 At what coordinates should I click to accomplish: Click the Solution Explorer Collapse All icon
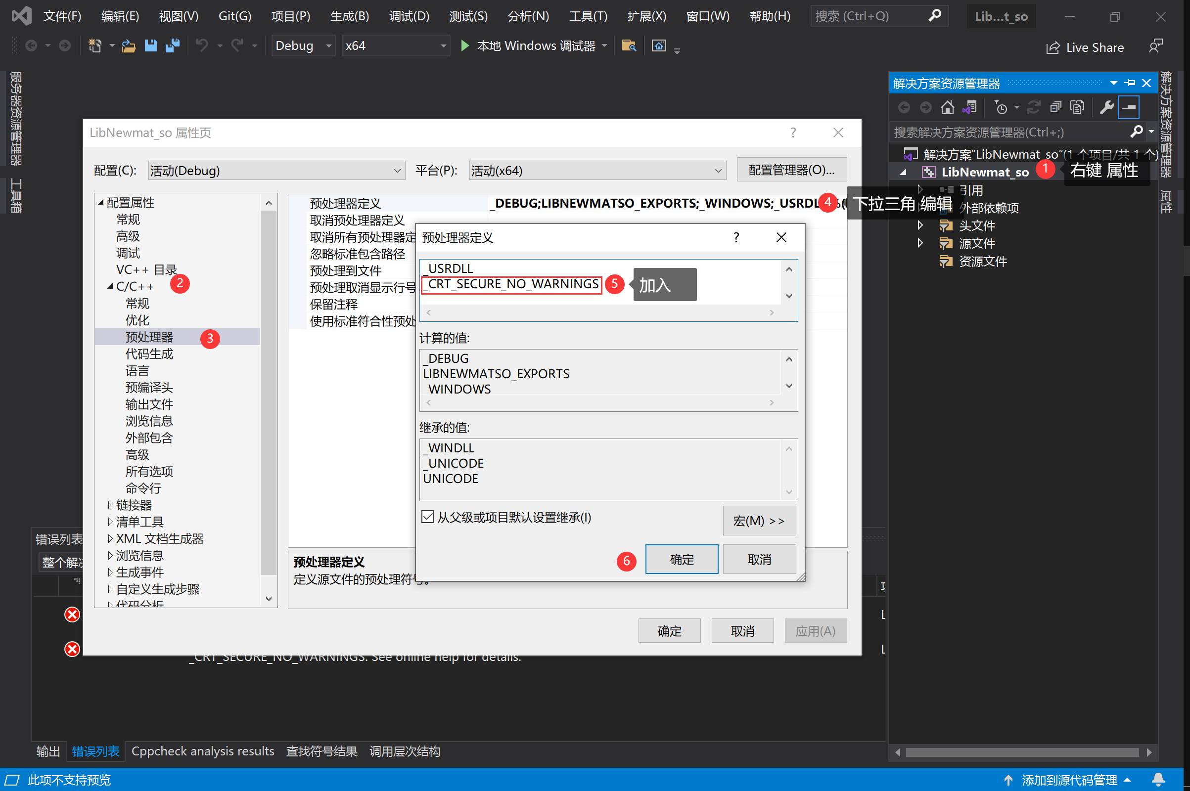(x=1055, y=107)
